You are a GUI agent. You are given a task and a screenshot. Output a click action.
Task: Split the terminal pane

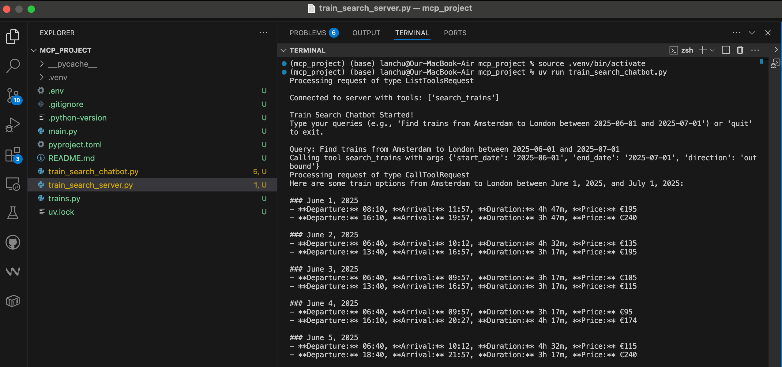click(726, 50)
